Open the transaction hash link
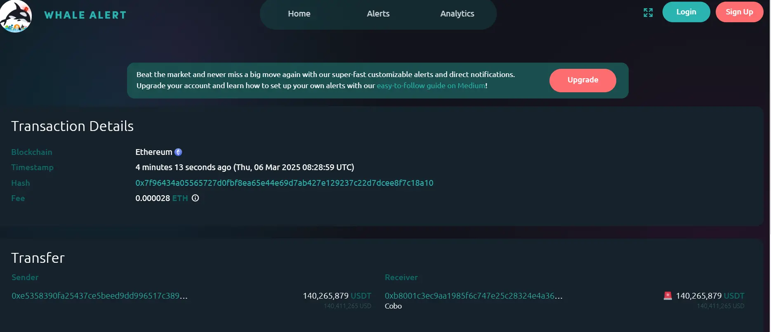Image resolution: width=771 pixels, height=332 pixels. click(x=284, y=183)
